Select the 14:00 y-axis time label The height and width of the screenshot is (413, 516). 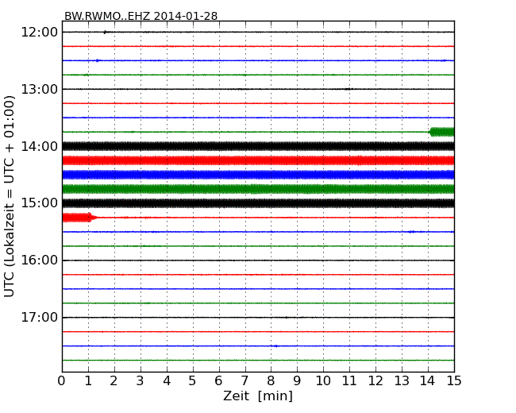coord(40,147)
